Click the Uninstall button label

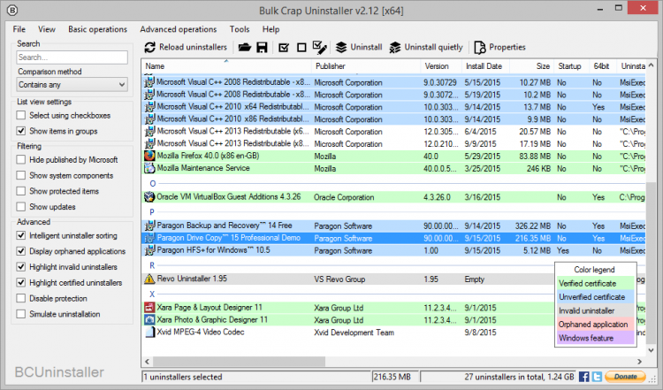pos(366,47)
